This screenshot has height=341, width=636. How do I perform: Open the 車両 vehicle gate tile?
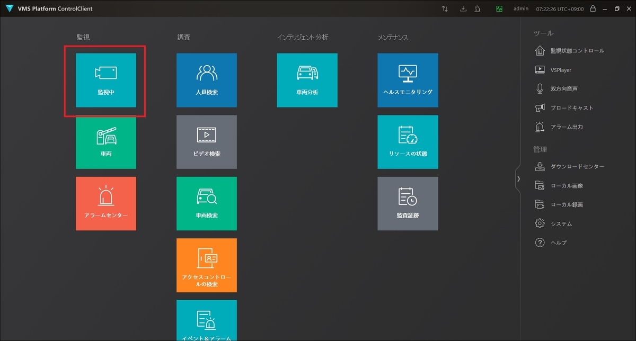click(x=106, y=142)
